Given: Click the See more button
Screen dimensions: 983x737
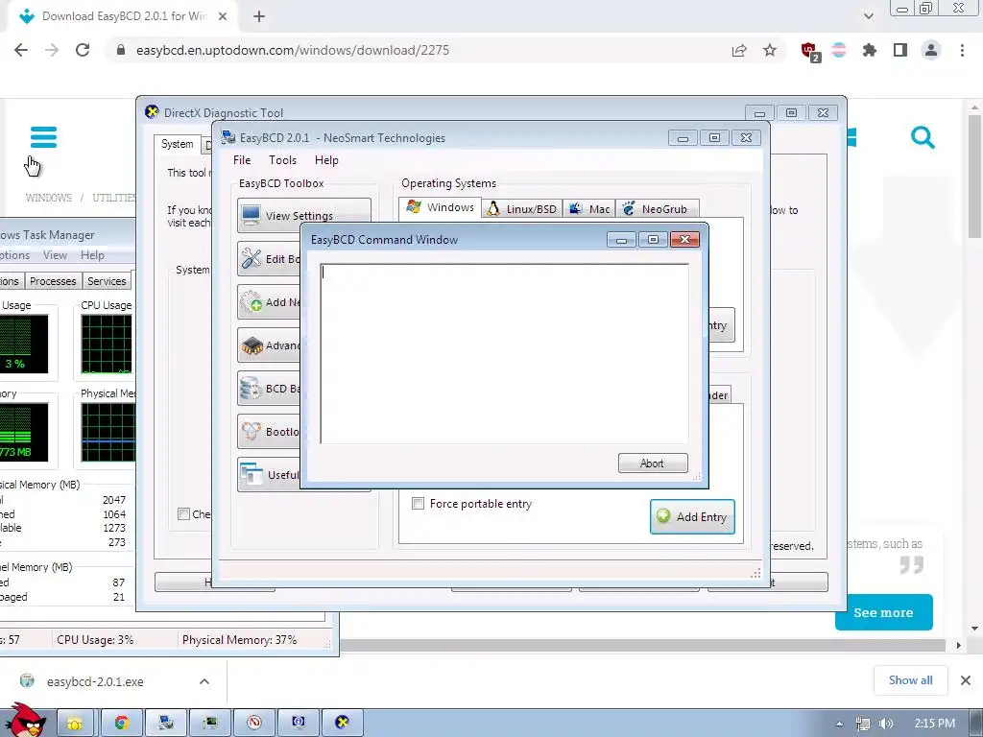Looking at the screenshot, I should (883, 612).
